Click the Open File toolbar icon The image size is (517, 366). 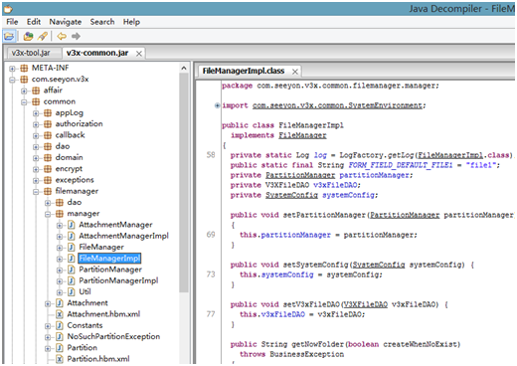click(9, 36)
